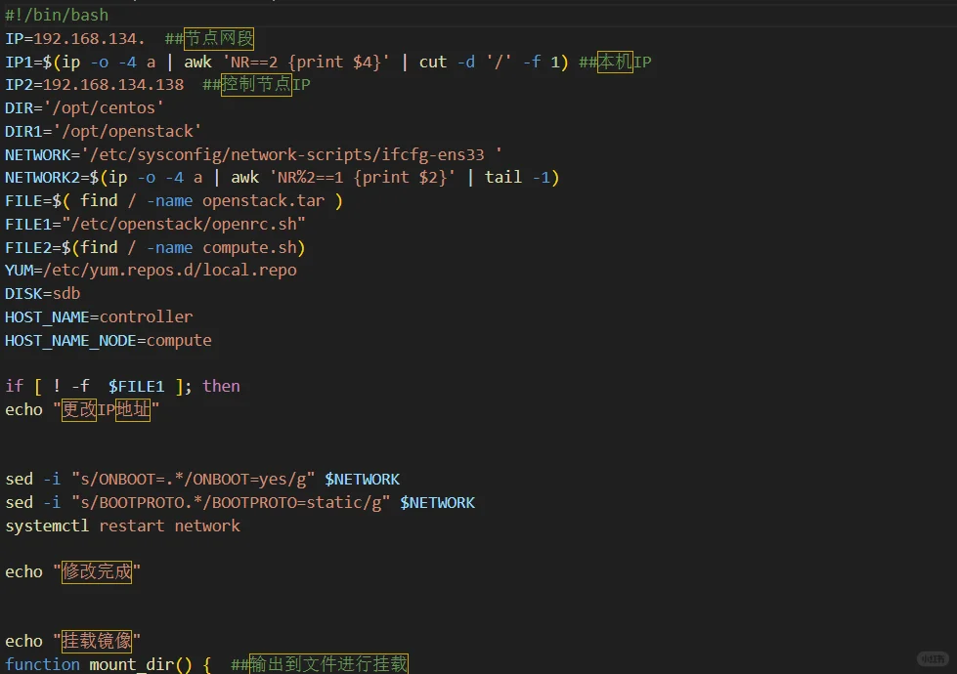Screen dimensions: 957x674
Task: Click the DIR='/opt/centos' line
Action: 84,108
